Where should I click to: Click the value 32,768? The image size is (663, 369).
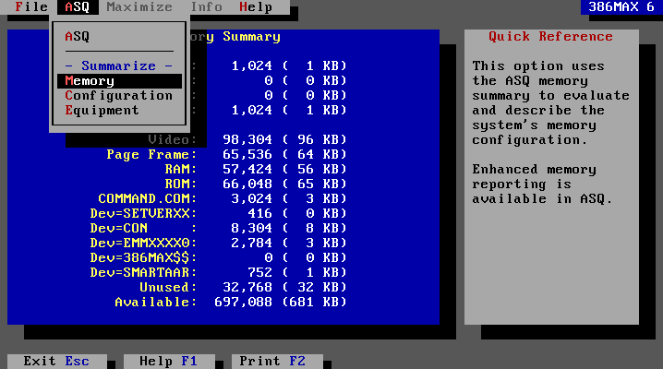247,288
